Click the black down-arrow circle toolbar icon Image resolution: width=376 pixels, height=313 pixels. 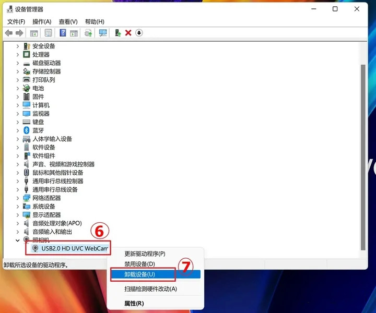[139, 33]
